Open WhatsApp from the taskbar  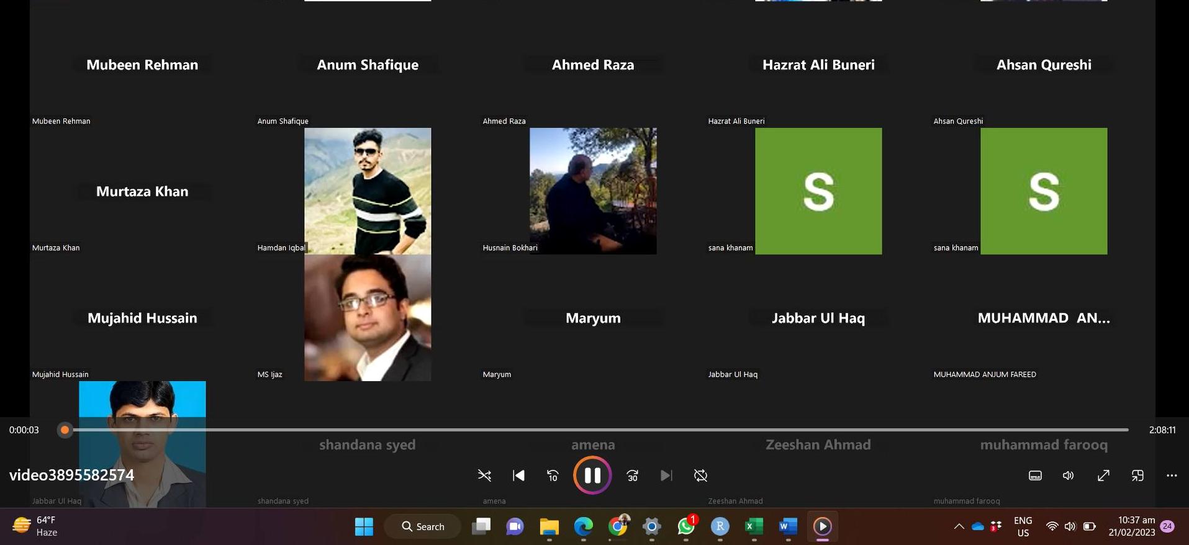[686, 526]
